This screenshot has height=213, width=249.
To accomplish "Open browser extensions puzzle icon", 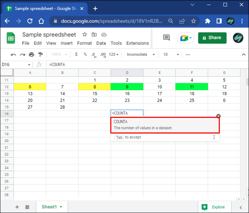I will pyautogui.click(x=208, y=21).
